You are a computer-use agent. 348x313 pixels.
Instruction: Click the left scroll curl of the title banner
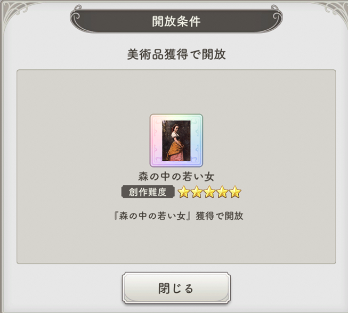tap(76, 16)
